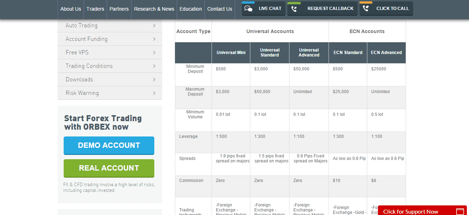The image size is (469, 215).
Task: Click the window icon on Click for Support Now
Action: pyautogui.click(x=460, y=211)
